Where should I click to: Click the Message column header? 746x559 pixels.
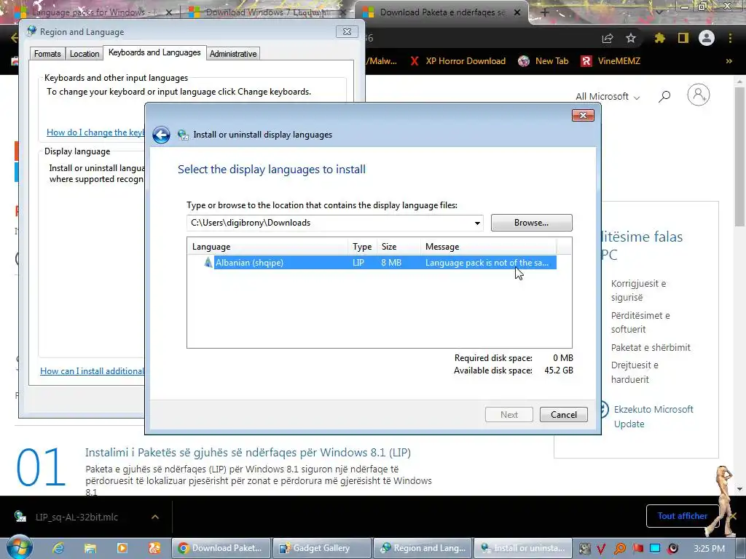tap(488, 247)
